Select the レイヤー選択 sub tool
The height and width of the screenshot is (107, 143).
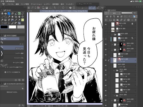point(12,52)
